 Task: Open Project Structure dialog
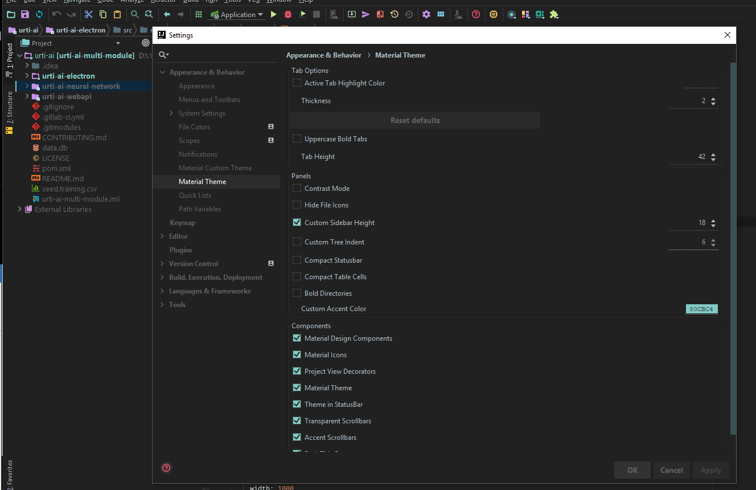coord(442,14)
